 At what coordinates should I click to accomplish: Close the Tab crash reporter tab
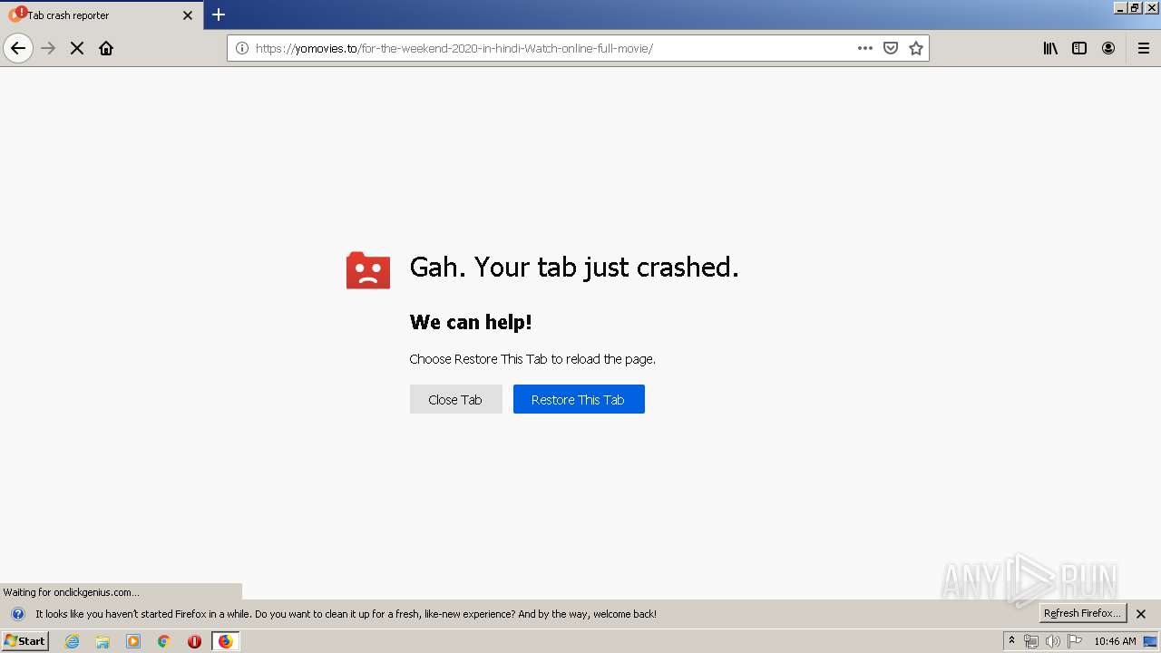coord(188,15)
